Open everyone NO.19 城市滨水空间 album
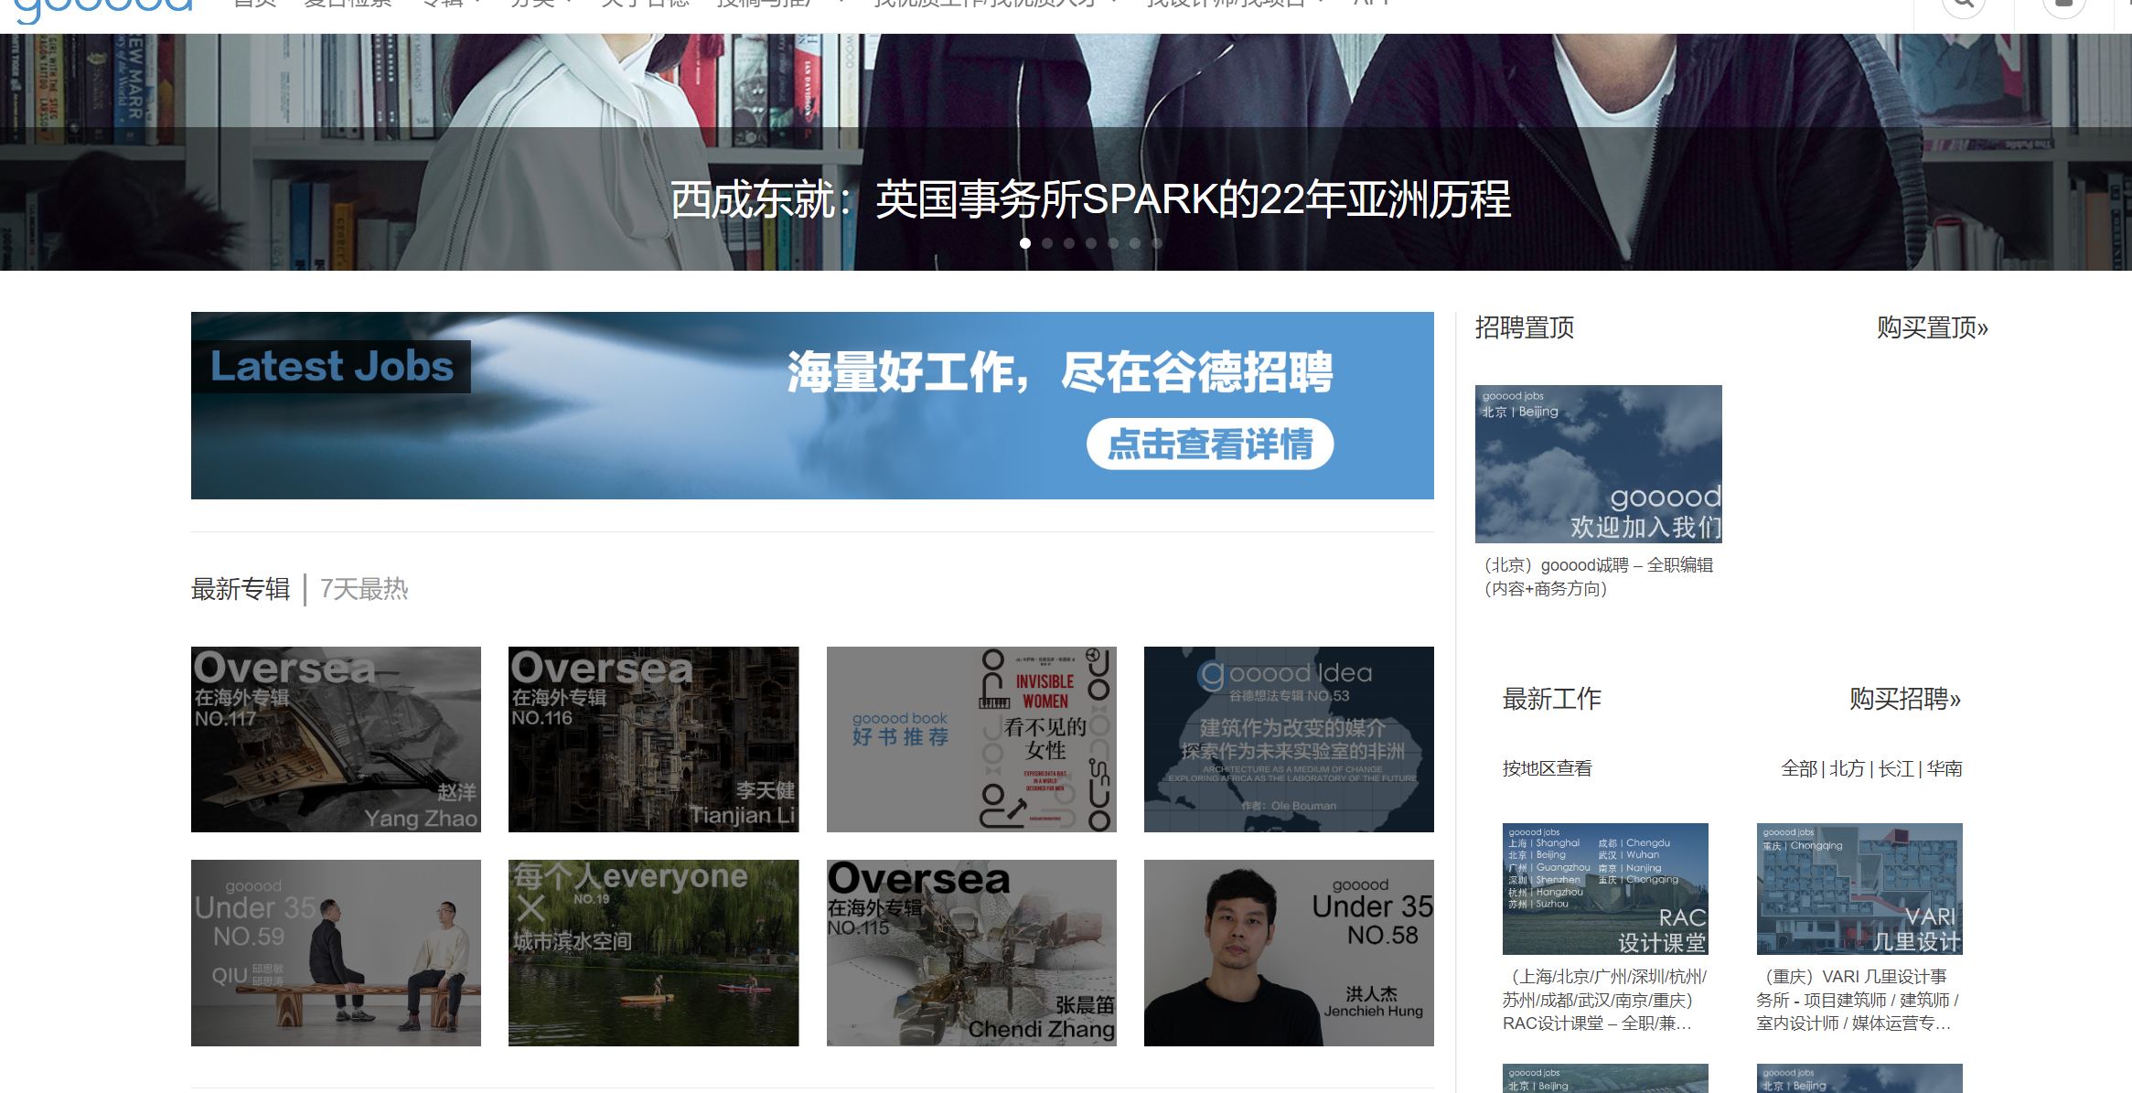Image resolution: width=2132 pixels, height=1093 pixels. pyautogui.click(x=653, y=953)
